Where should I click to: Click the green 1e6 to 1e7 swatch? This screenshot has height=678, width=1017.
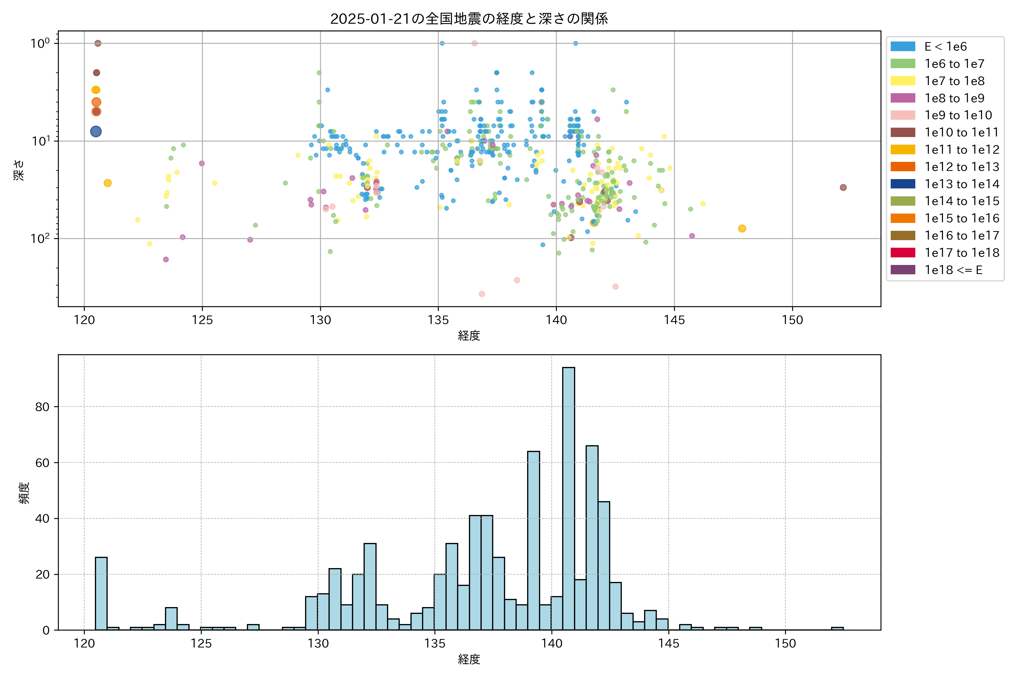(902, 64)
